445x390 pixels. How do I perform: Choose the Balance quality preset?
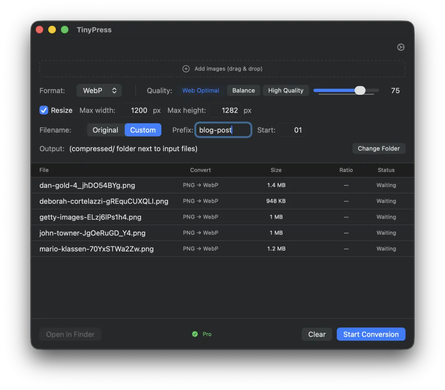[243, 90]
